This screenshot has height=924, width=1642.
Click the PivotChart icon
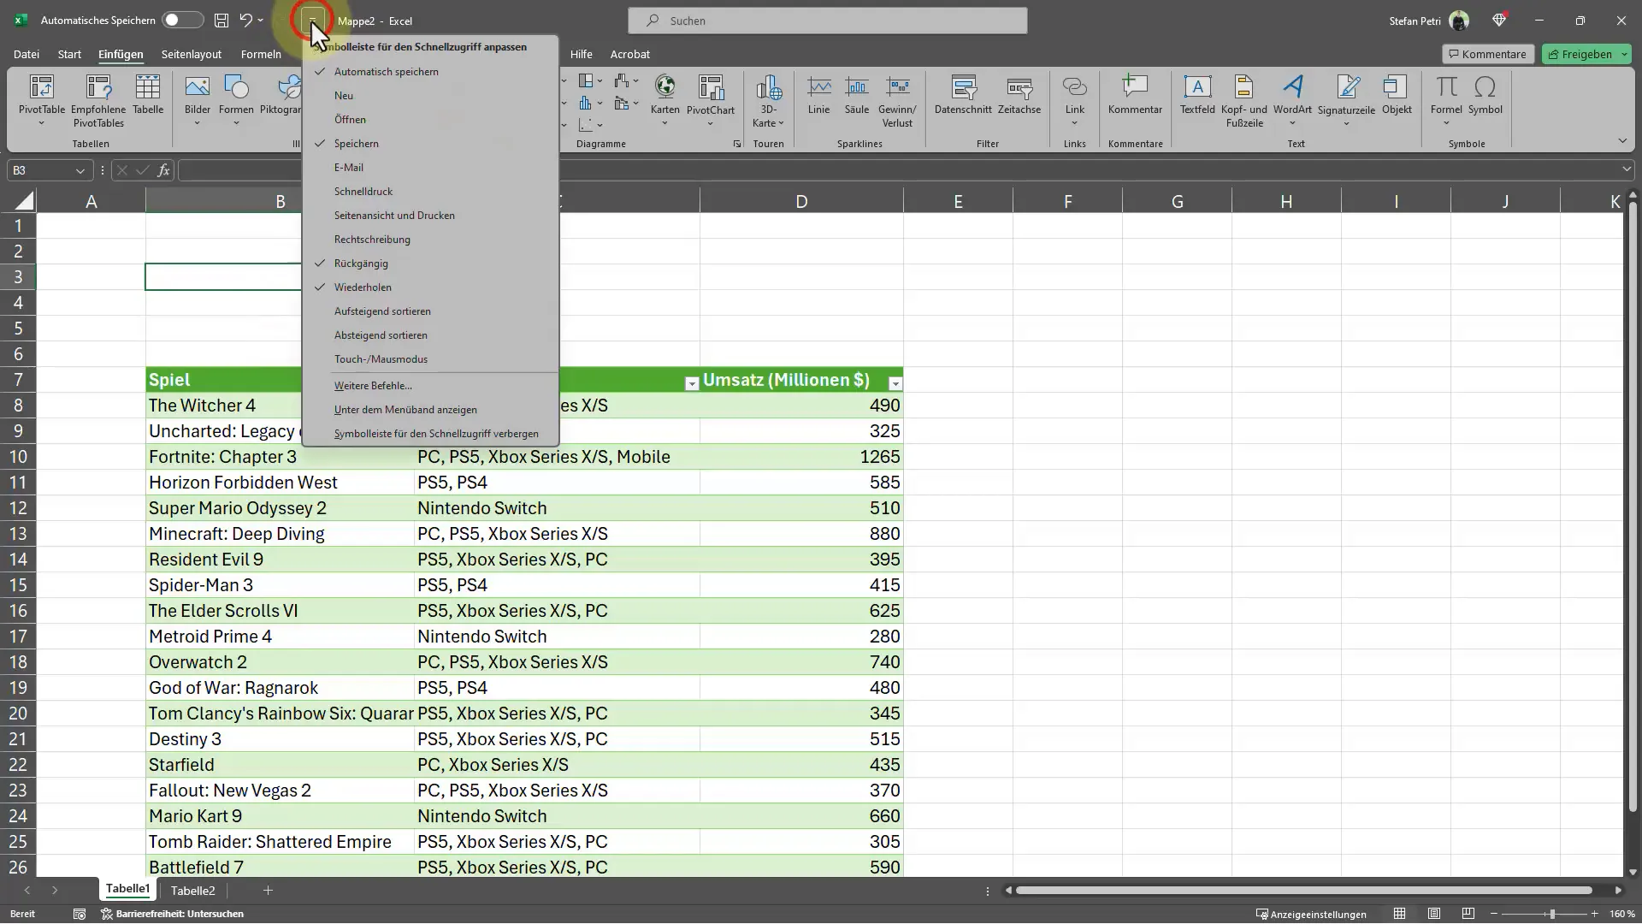pyautogui.click(x=710, y=99)
